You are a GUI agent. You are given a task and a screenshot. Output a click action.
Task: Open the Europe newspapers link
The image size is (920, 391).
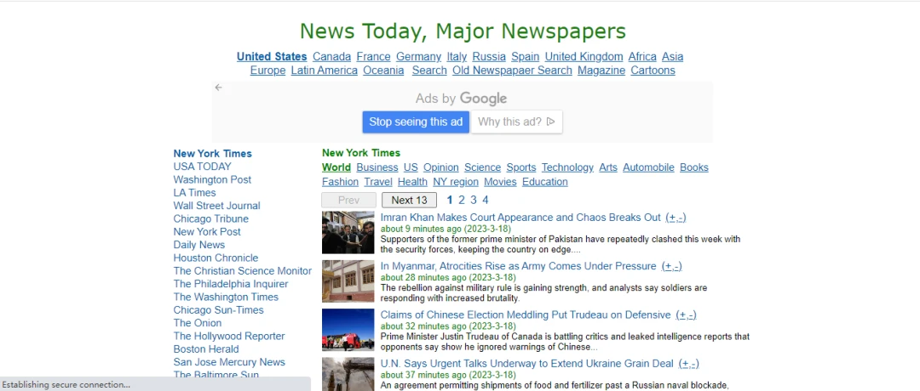[x=267, y=71]
